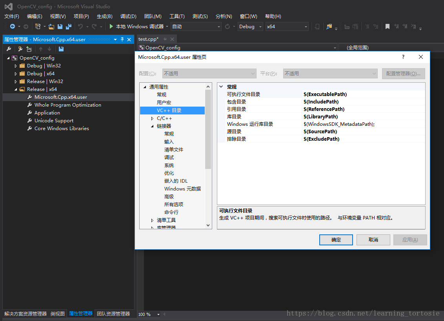
Task: Select Unicode Support property sheet
Action: click(x=54, y=121)
